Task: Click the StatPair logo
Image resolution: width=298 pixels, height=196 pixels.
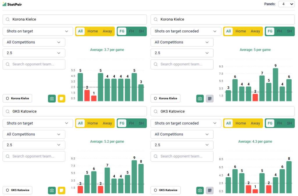Action: 12,4
